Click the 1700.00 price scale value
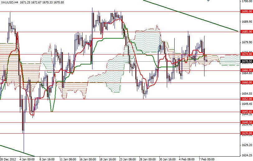253x161 pixels. (x=246, y=2)
